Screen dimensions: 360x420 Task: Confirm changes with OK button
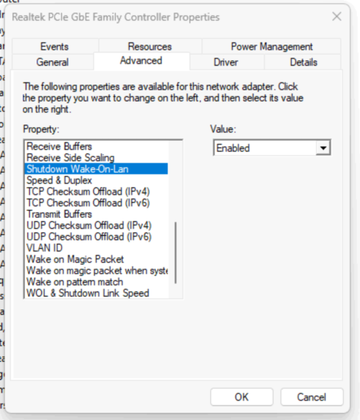click(242, 397)
